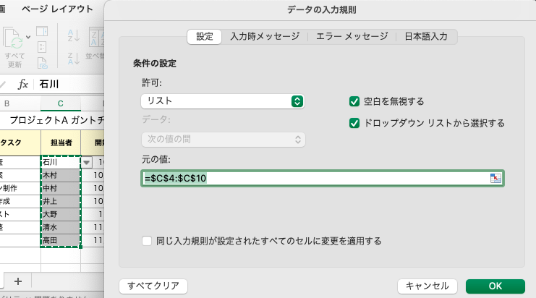Click the キャンセル button
This screenshot has width=536, height=298.
427,286
